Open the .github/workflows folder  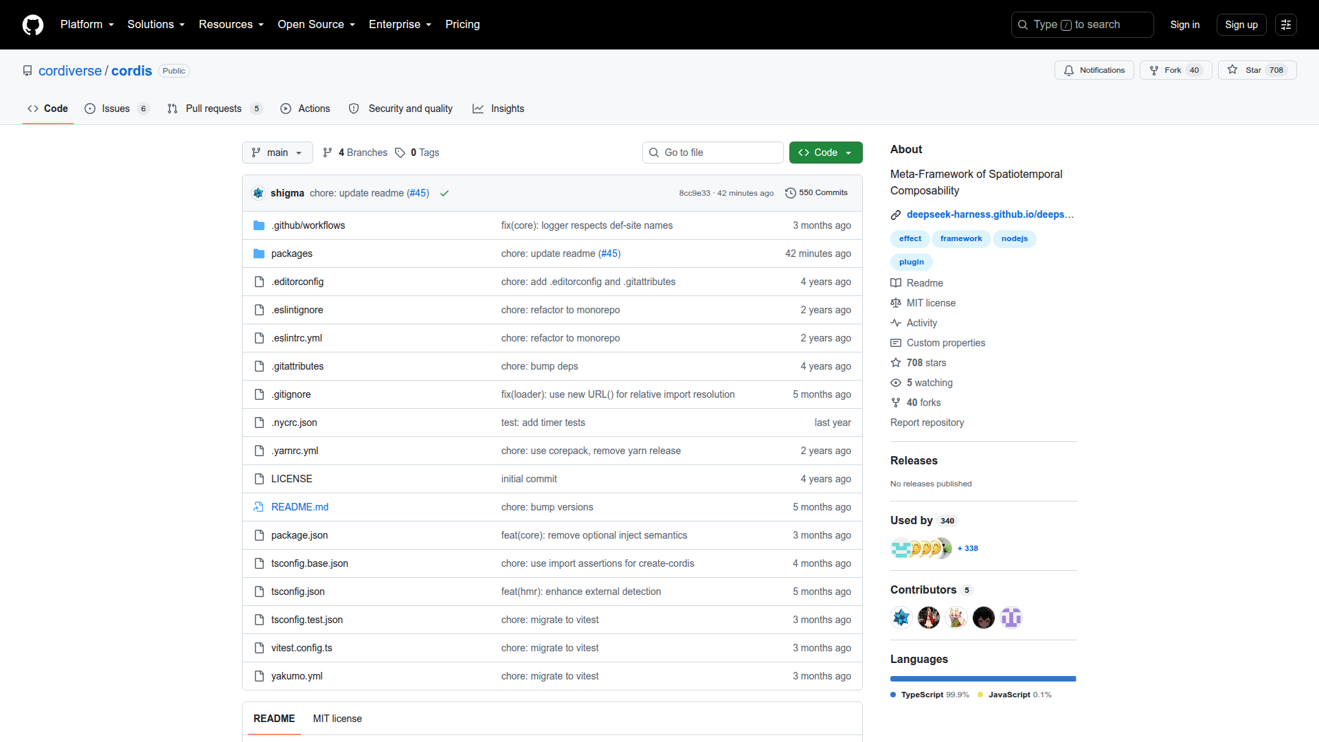click(x=308, y=225)
